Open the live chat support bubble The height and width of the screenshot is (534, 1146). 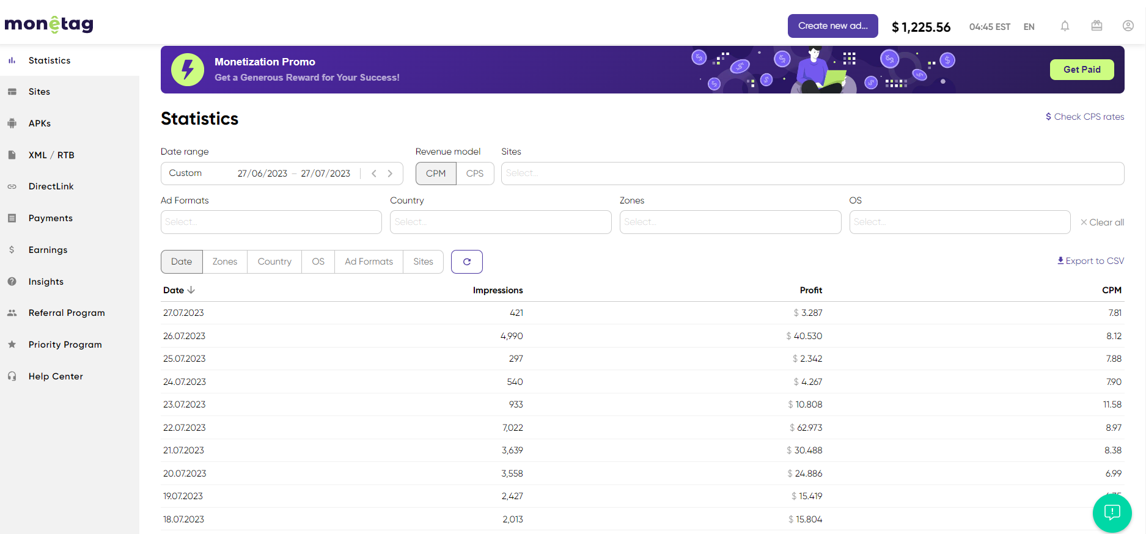click(1112, 513)
